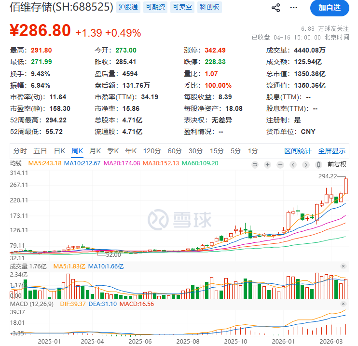Image resolution: width=358 pixels, height=346 pixels.
Task: Click the chart reset undo icon
Action: pos(255,164)
